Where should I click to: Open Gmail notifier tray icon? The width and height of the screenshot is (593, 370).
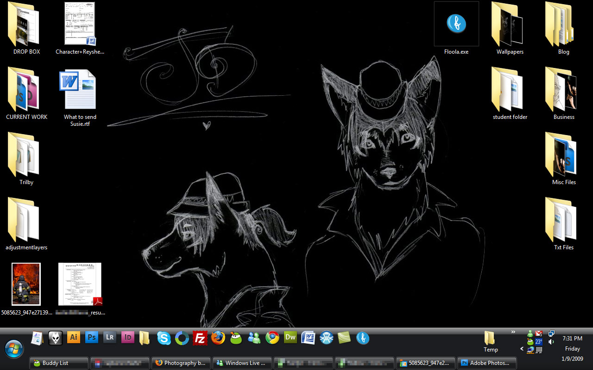tap(539, 333)
